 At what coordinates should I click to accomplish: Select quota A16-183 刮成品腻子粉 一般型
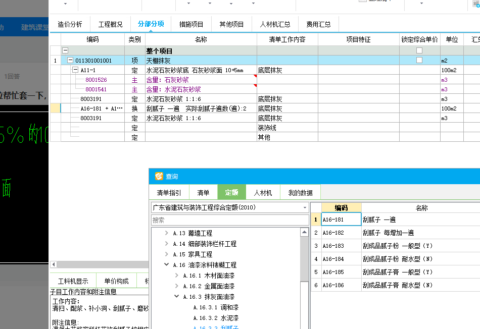click(x=396, y=246)
